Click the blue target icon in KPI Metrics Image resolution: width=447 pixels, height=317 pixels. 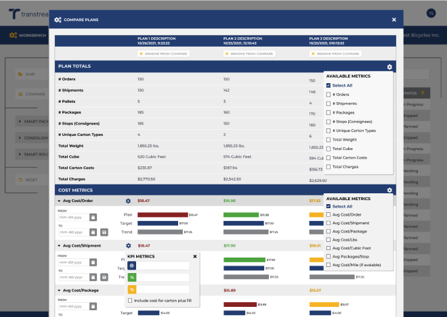[x=131, y=266]
